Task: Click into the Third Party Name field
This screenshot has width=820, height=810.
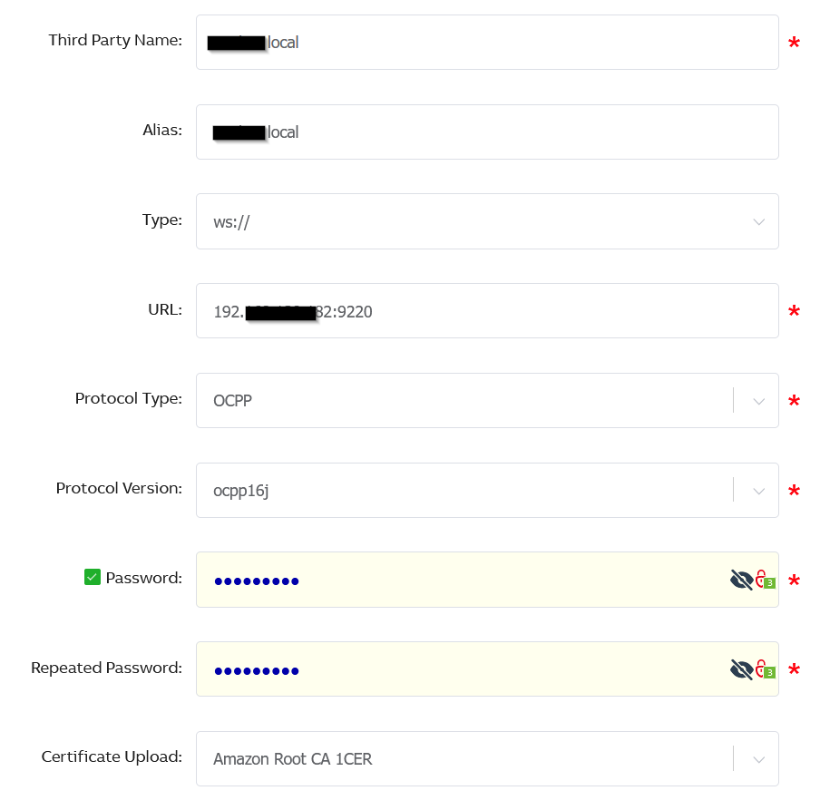Action: [x=487, y=43]
